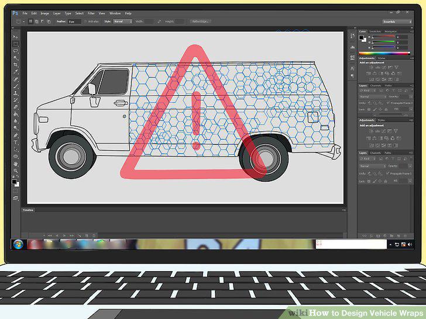Pick a color from the spectrum ramp

coord(384,53)
